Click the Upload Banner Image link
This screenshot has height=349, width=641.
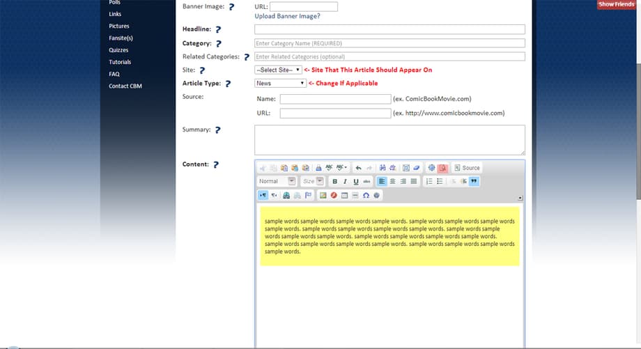pyautogui.click(x=287, y=16)
